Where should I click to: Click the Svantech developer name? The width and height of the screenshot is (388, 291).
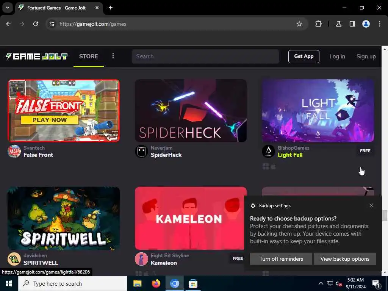34,148
